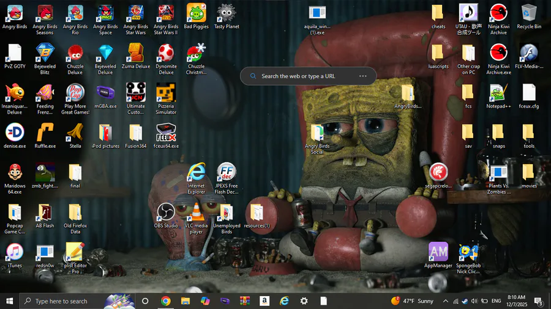
Task: Select the Tasty Planet icon
Action: click(x=227, y=16)
